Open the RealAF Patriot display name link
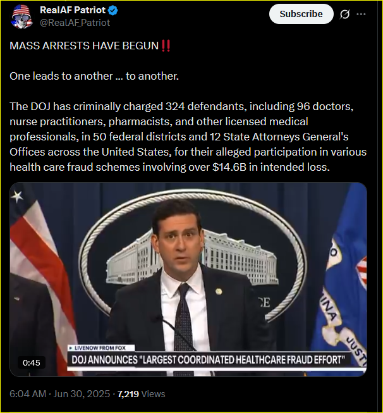Viewport: 383px width, 413px height. point(73,10)
